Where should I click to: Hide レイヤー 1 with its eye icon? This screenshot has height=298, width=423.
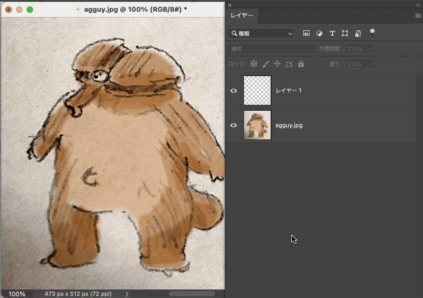click(234, 90)
